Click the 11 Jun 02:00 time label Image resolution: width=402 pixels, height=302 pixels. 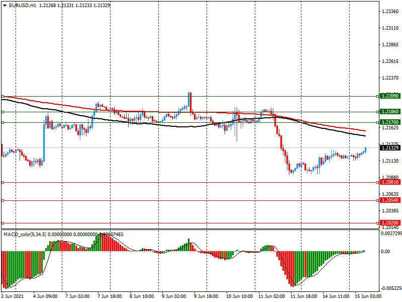(x=270, y=297)
